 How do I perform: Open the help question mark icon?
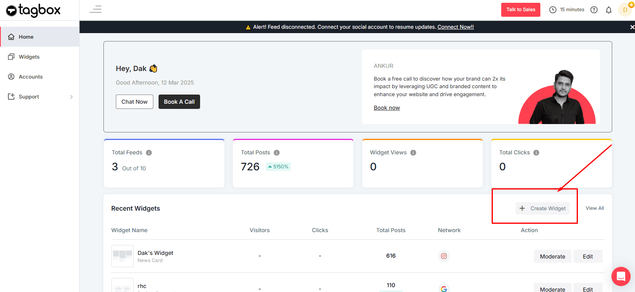pyautogui.click(x=594, y=10)
